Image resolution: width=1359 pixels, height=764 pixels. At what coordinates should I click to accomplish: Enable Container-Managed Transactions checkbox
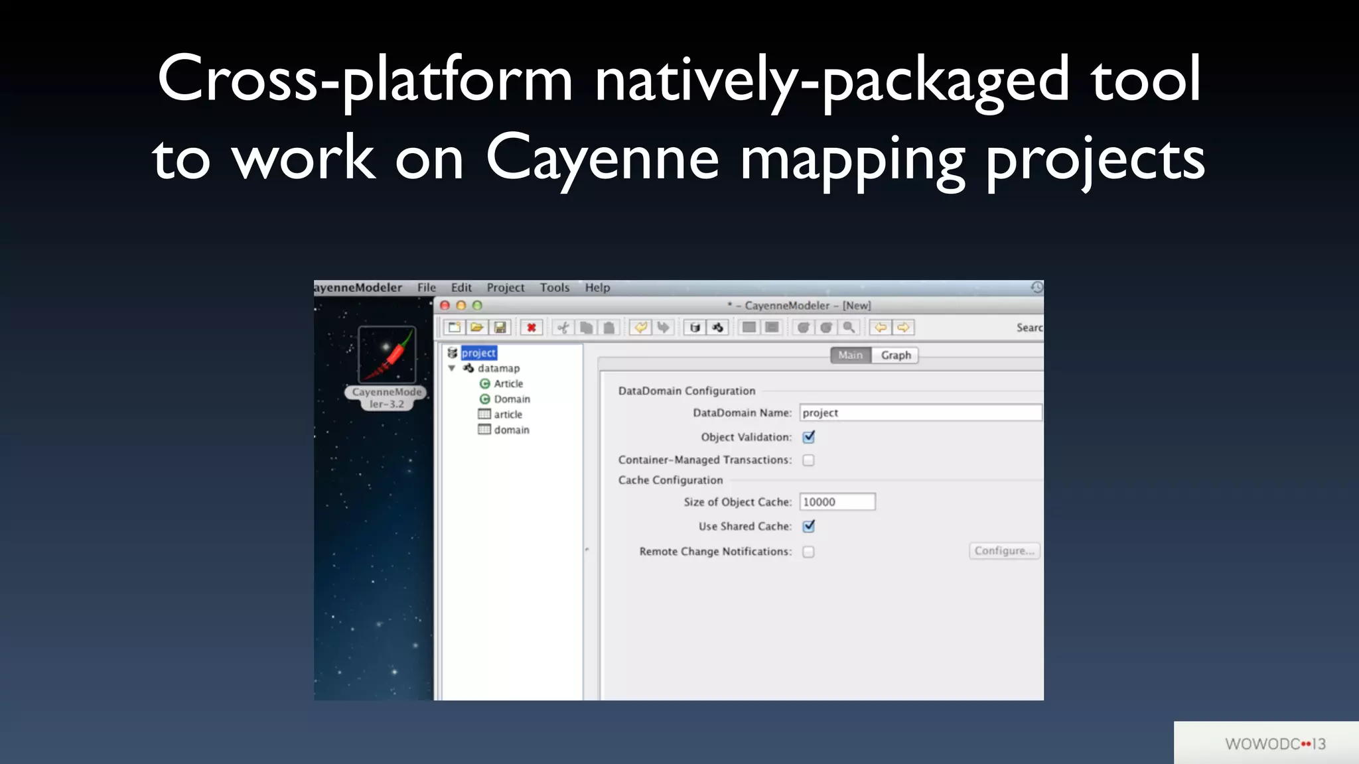[808, 460]
